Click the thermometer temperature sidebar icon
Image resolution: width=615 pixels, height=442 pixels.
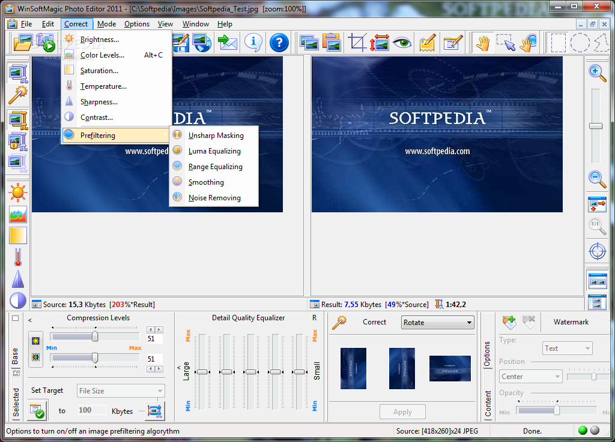[17, 257]
